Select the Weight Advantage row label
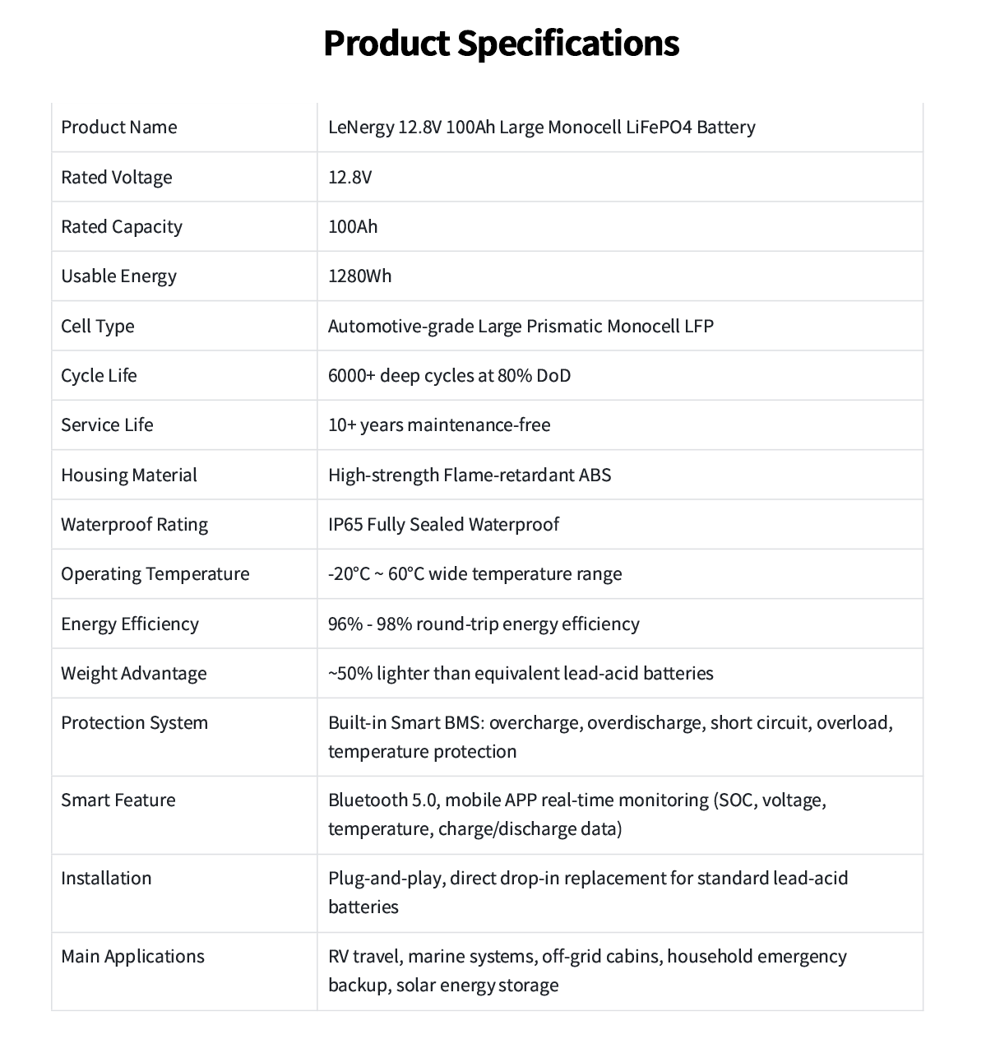This screenshot has width=986, height=1053. click(134, 673)
